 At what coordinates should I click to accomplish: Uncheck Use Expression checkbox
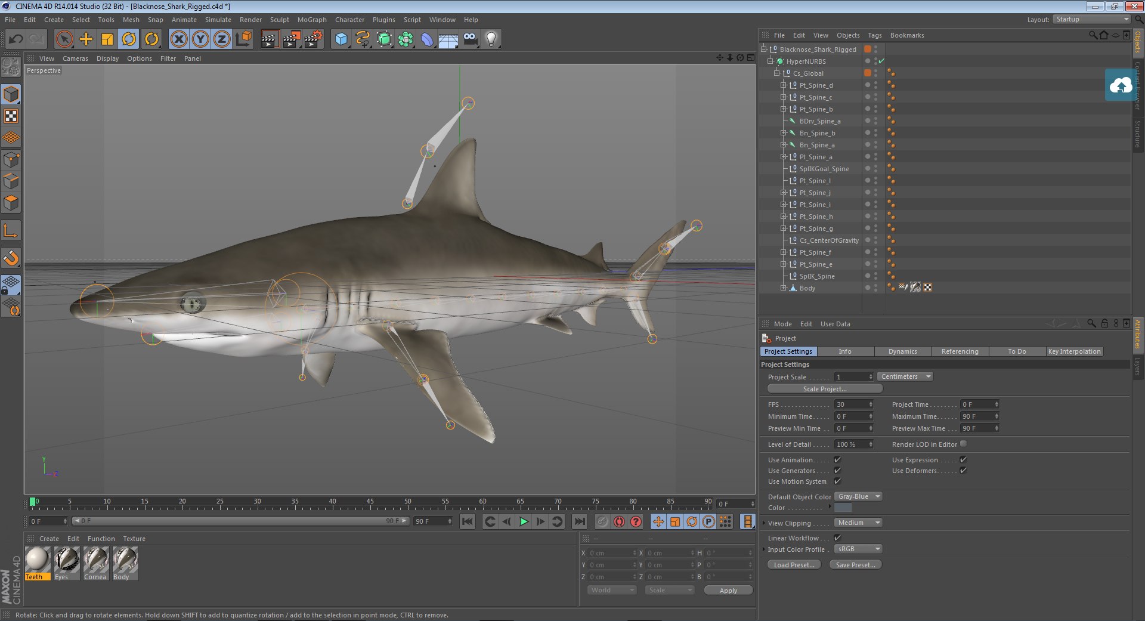click(963, 459)
